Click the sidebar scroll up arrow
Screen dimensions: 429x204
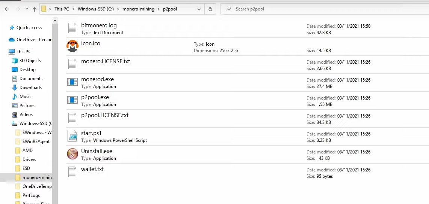coord(55,21)
